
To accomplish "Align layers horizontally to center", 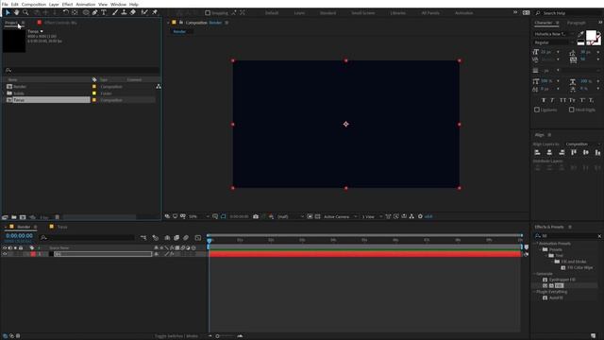I will tap(549, 153).
